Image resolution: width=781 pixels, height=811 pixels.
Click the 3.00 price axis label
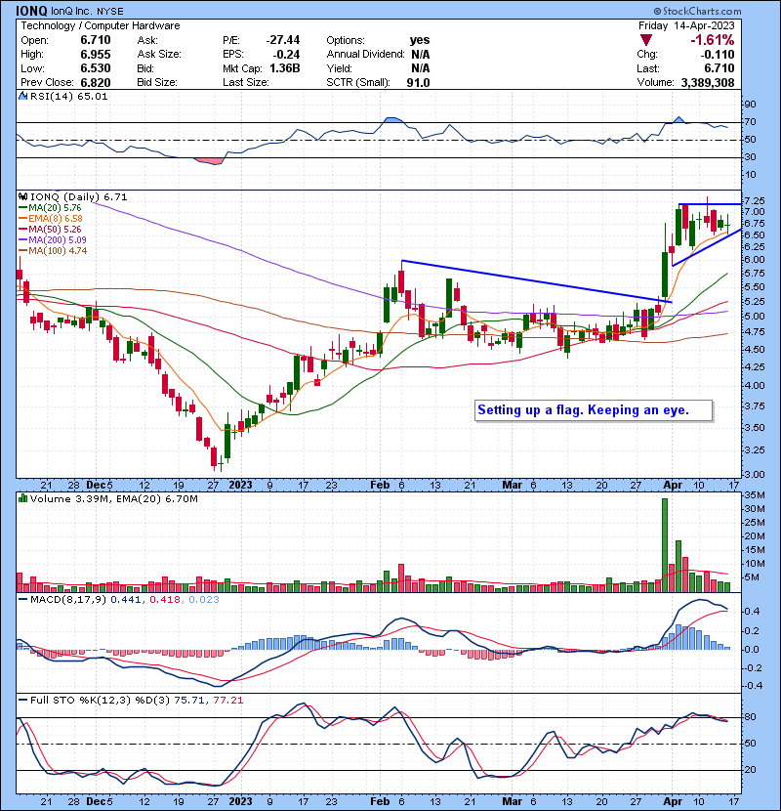pyautogui.click(x=756, y=474)
